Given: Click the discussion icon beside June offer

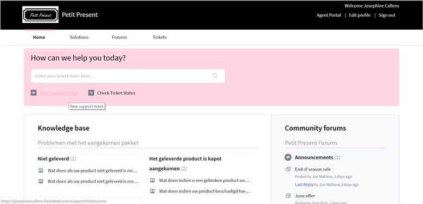Looking at the screenshot, I should [x=288, y=196].
